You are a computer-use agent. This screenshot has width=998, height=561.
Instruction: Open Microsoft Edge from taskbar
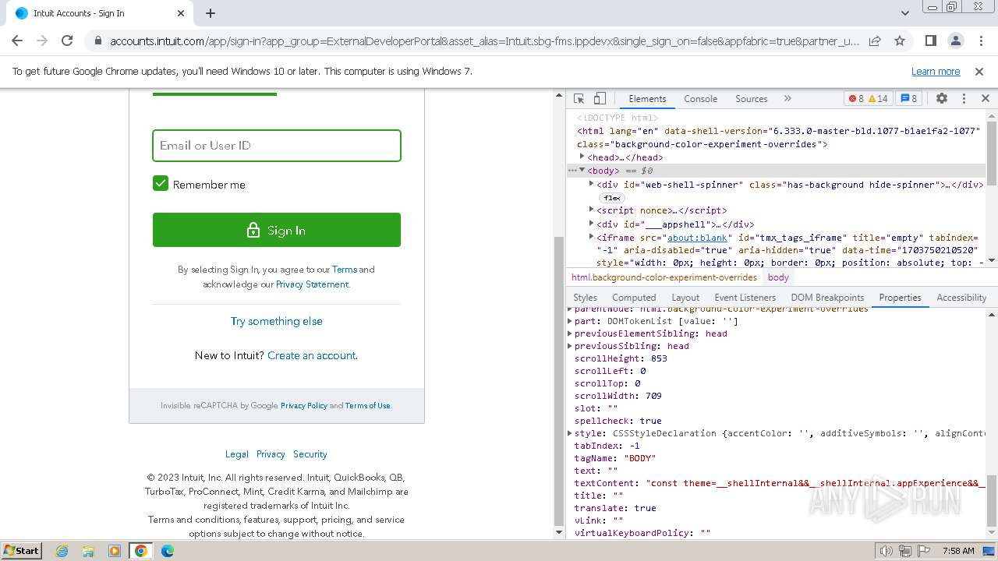[x=168, y=551]
